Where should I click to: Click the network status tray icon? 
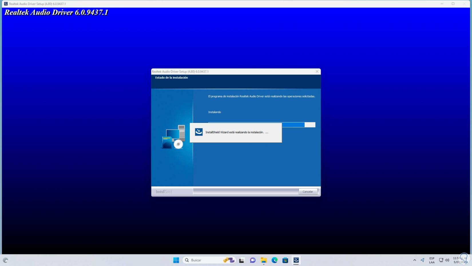(441, 260)
